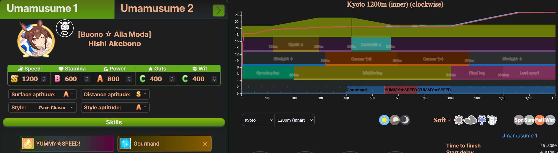Select the YUMMY★SPEED! skill card
The height and width of the screenshot is (153, 558).
(x=67, y=144)
